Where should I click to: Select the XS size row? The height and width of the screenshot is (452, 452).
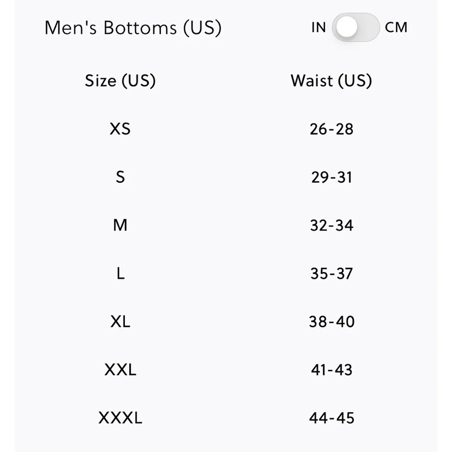[x=226, y=129]
